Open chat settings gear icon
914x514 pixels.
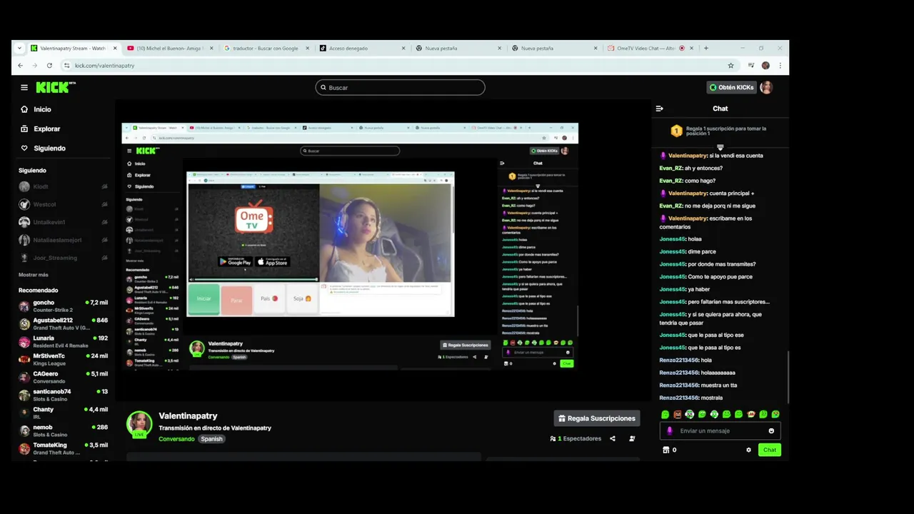click(748, 450)
